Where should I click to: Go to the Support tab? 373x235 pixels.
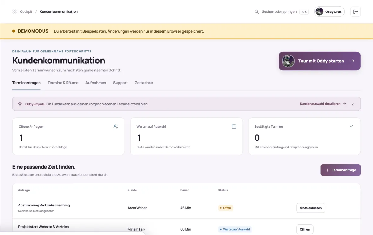point(120,83)
